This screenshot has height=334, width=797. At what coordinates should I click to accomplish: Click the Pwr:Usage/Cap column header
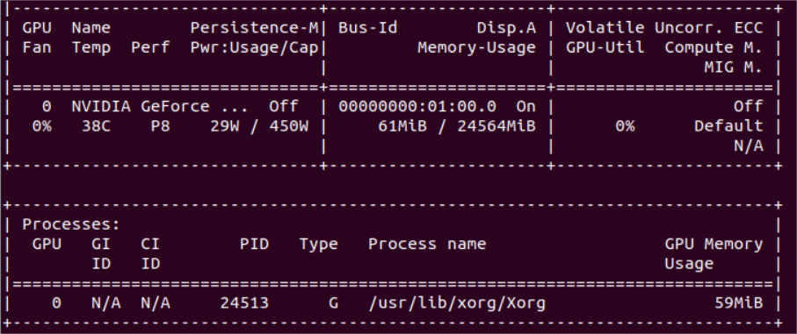coord(254,47)
